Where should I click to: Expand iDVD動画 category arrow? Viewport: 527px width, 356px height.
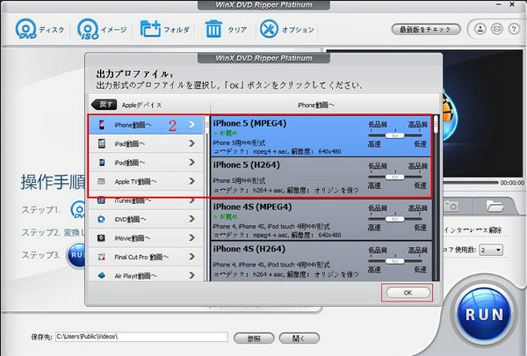point(192,218)
